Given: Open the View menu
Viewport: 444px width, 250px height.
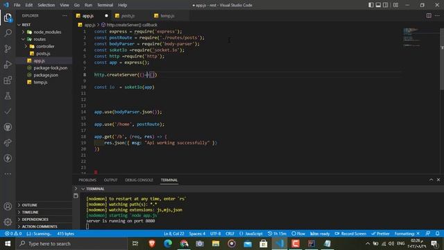Looking at the screenshot, I should click(65, 5).
